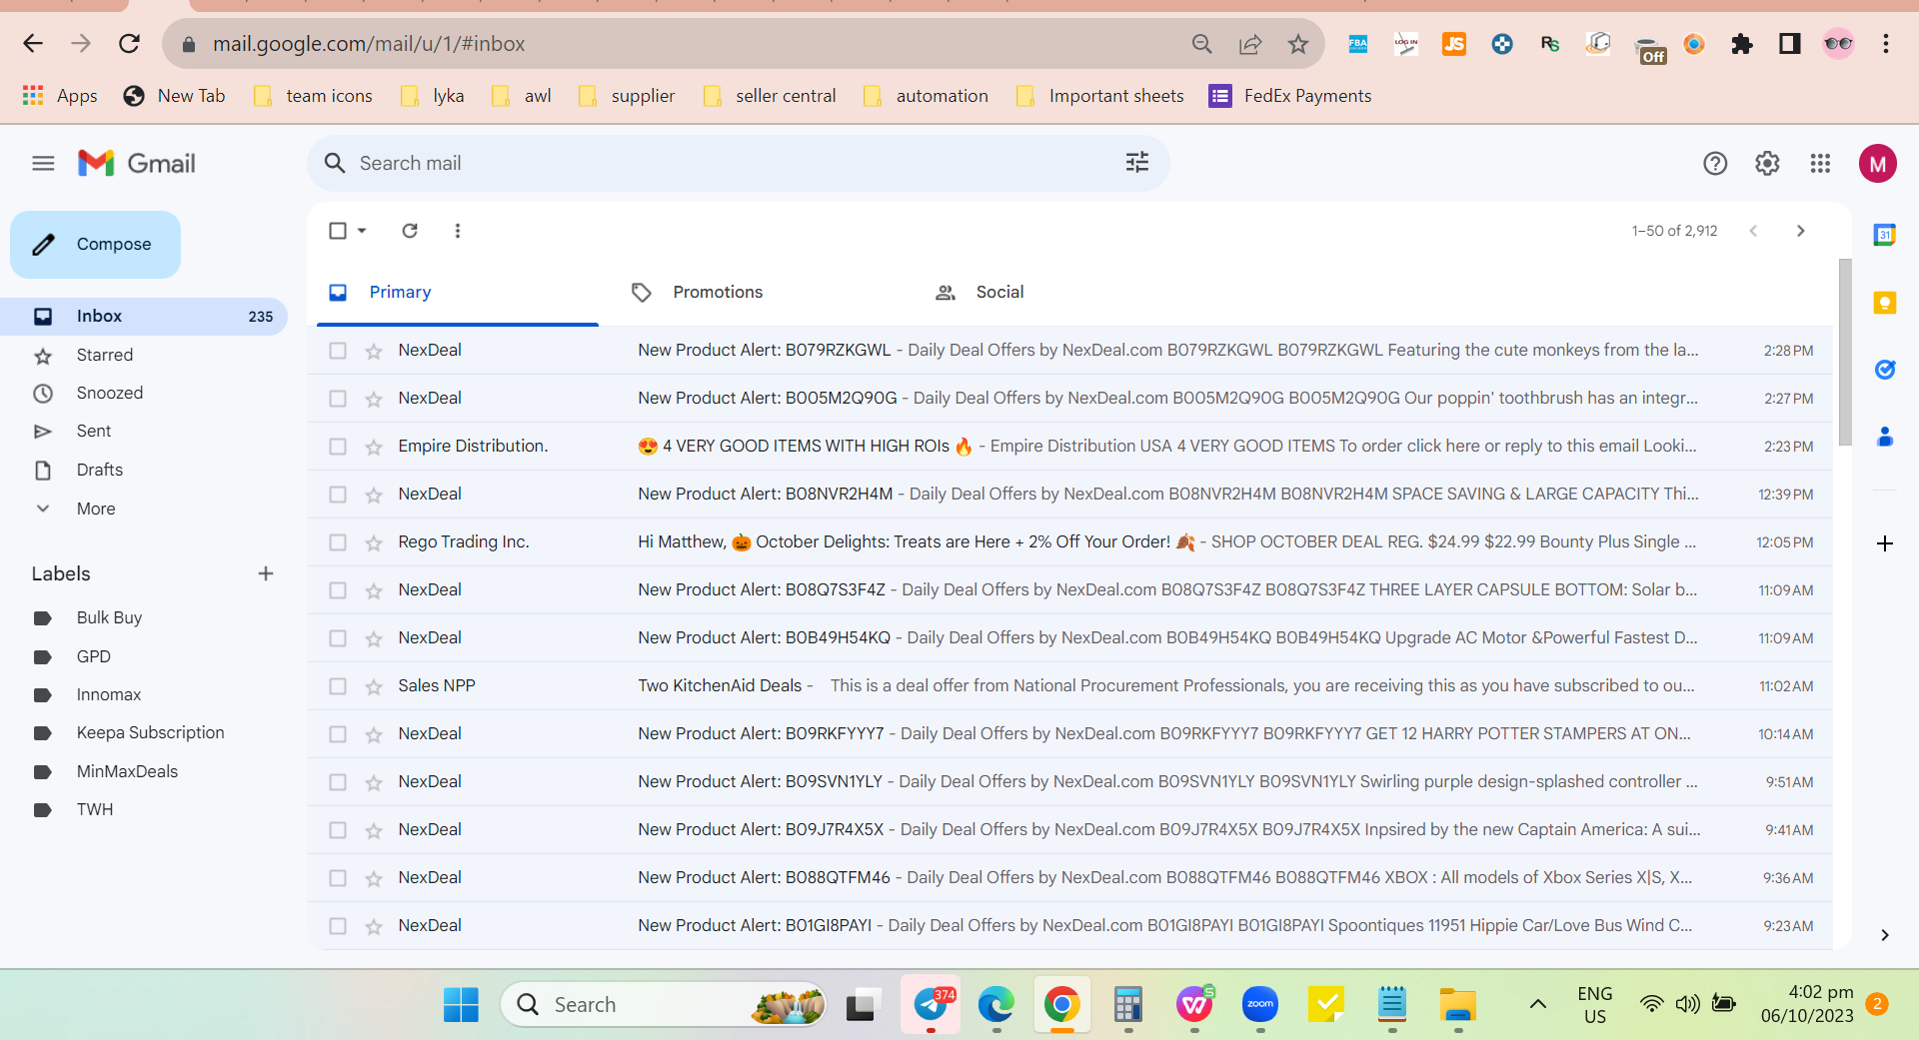
Task: Reload the page in Chrome
Action: (129, 44)
